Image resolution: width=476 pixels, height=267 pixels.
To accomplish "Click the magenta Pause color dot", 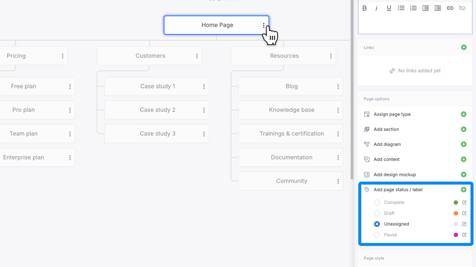I will [456, 235].
